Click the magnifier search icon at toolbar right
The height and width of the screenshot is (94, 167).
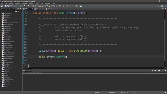pos(158,6)
